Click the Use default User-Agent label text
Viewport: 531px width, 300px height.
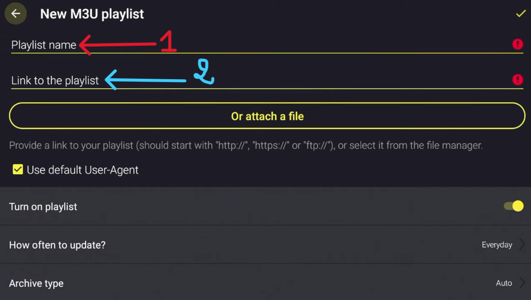[83, 170]
